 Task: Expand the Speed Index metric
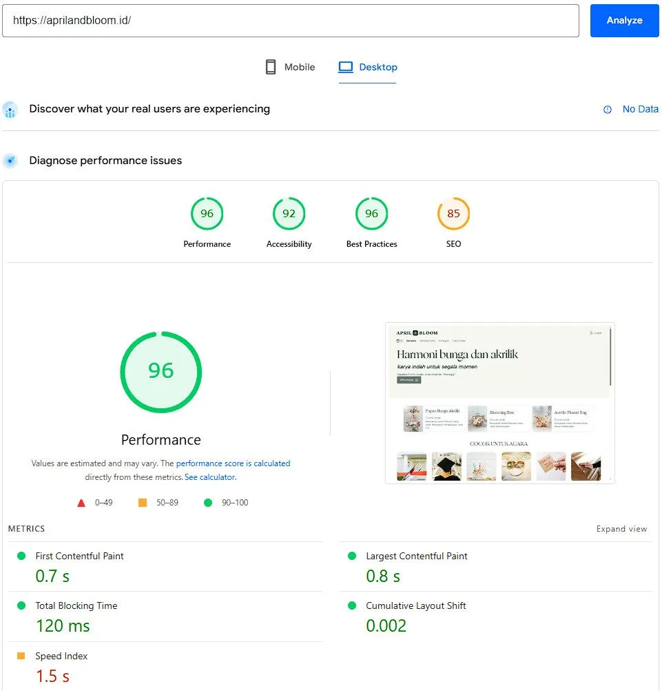point(61,656)
